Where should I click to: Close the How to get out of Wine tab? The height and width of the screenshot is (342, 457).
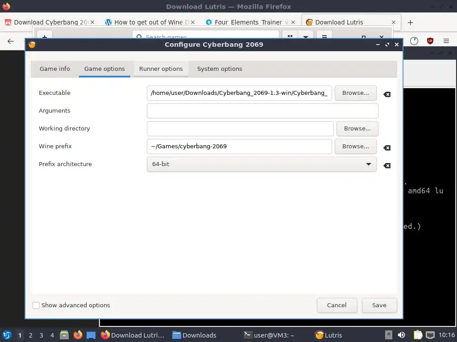(193, 22)
